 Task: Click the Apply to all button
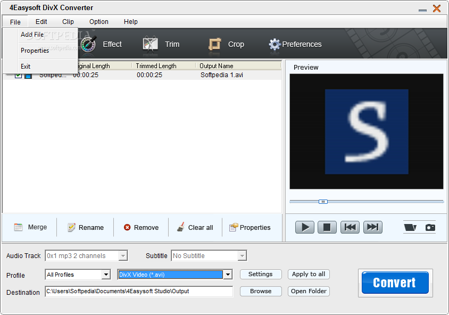tap(309, 274)
